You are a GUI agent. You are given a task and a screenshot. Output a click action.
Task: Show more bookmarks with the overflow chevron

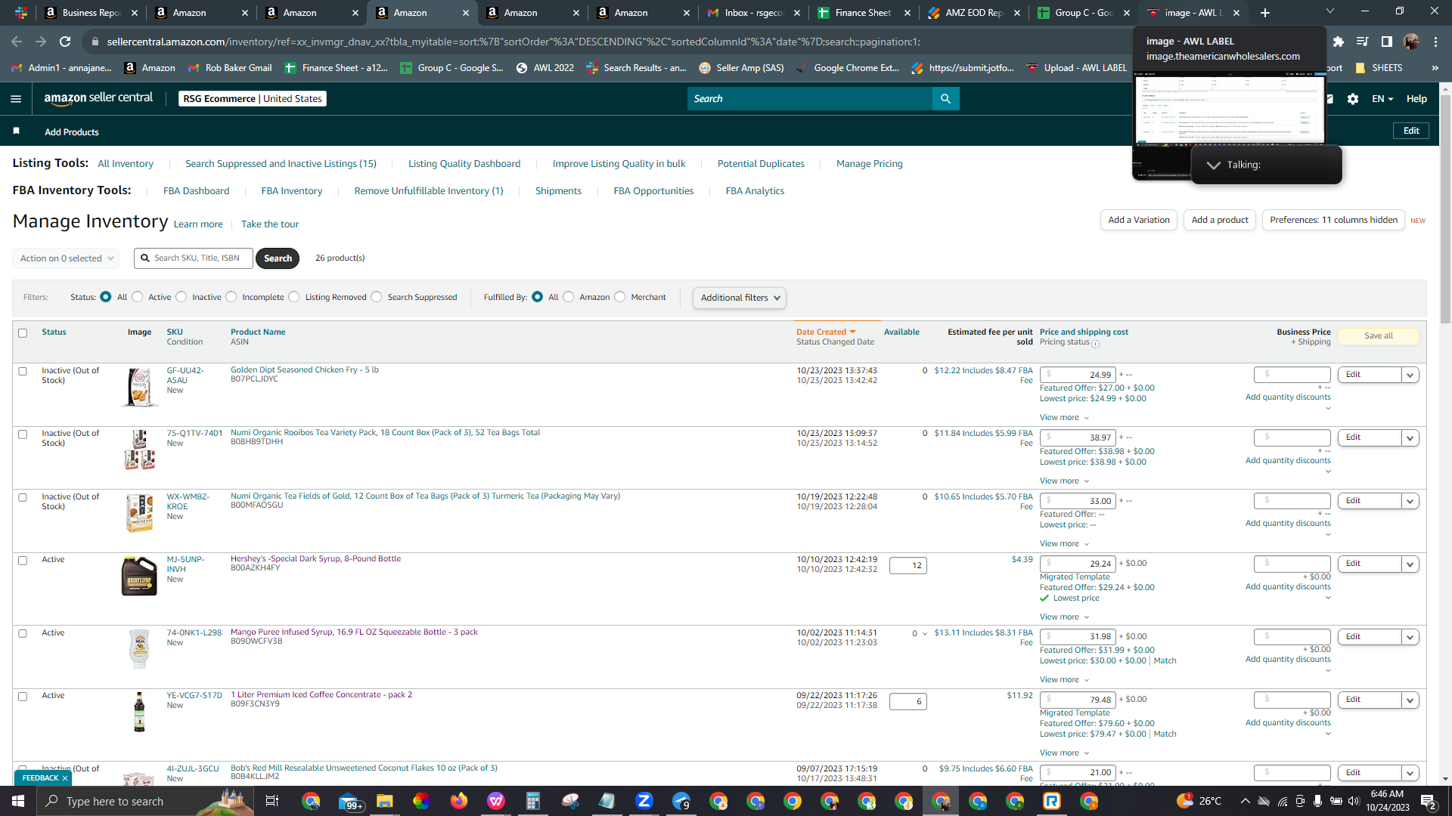(1435, 68)
